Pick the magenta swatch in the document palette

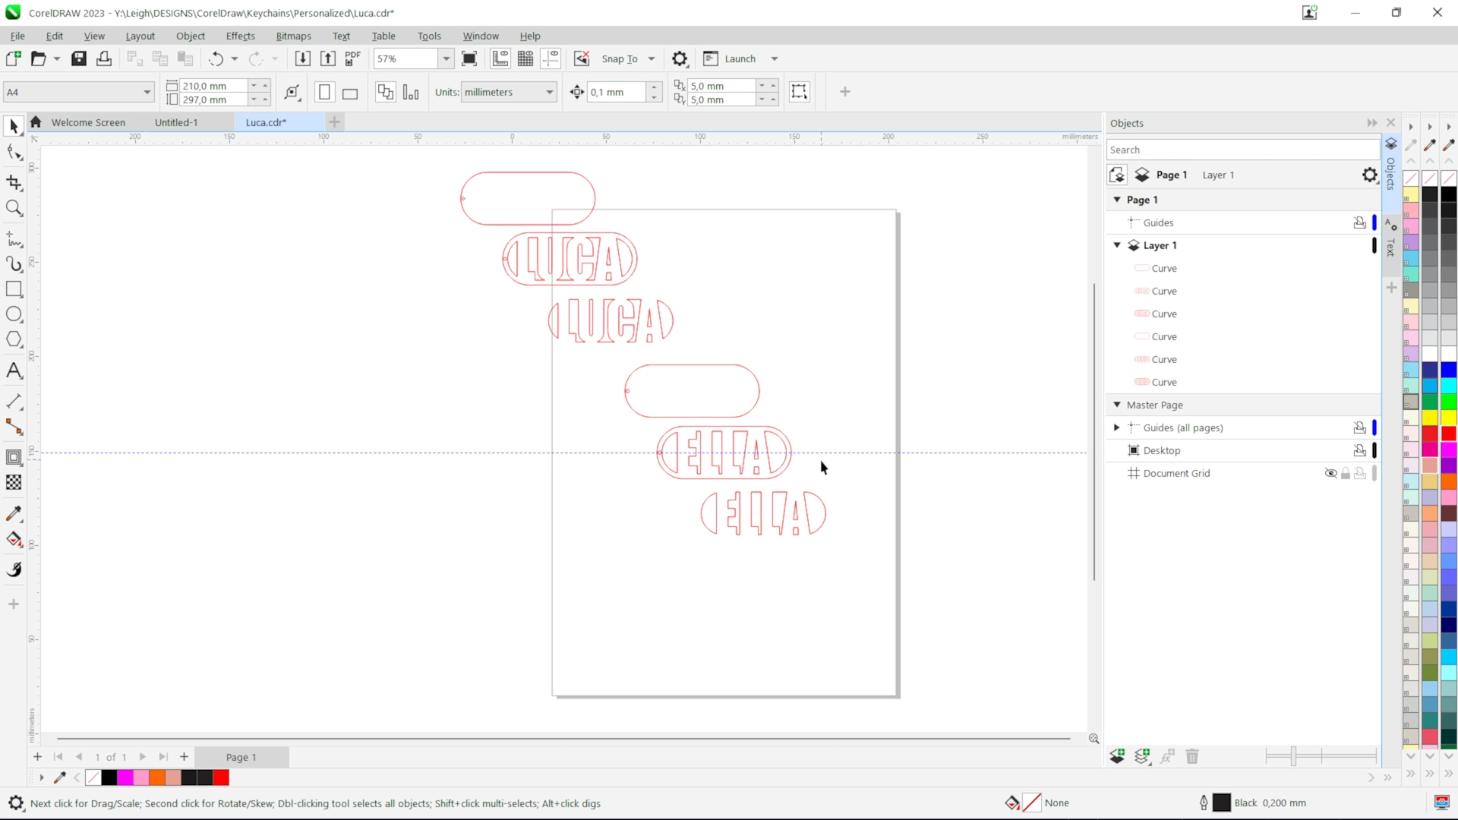tap(125, 777)
